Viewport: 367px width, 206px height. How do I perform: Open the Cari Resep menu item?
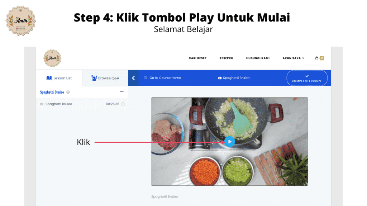tap(197, 58)
